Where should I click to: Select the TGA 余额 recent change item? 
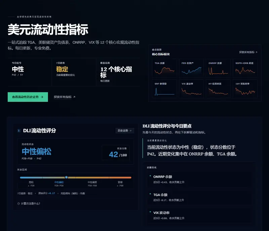pos(200,197)
